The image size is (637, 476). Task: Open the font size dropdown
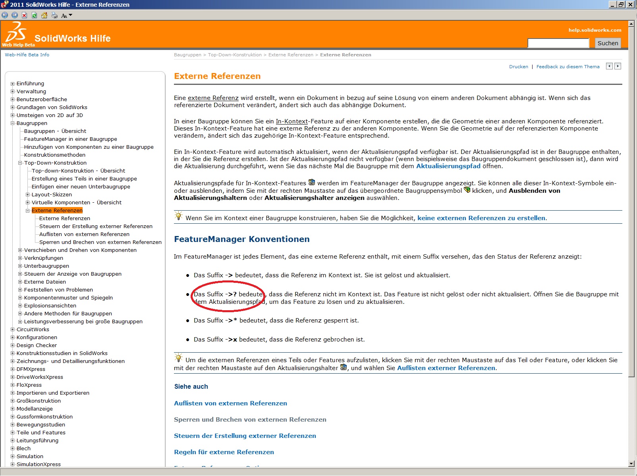(x=67, y=15)
